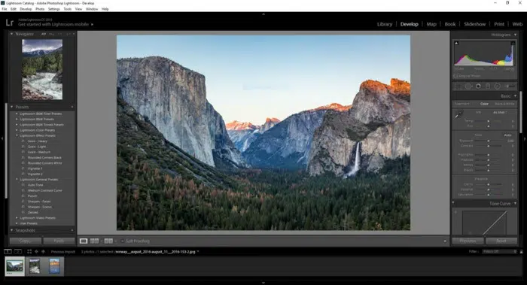Click Auto tone button
This screenshot has height=285, width=527.
tap(507, 135)
